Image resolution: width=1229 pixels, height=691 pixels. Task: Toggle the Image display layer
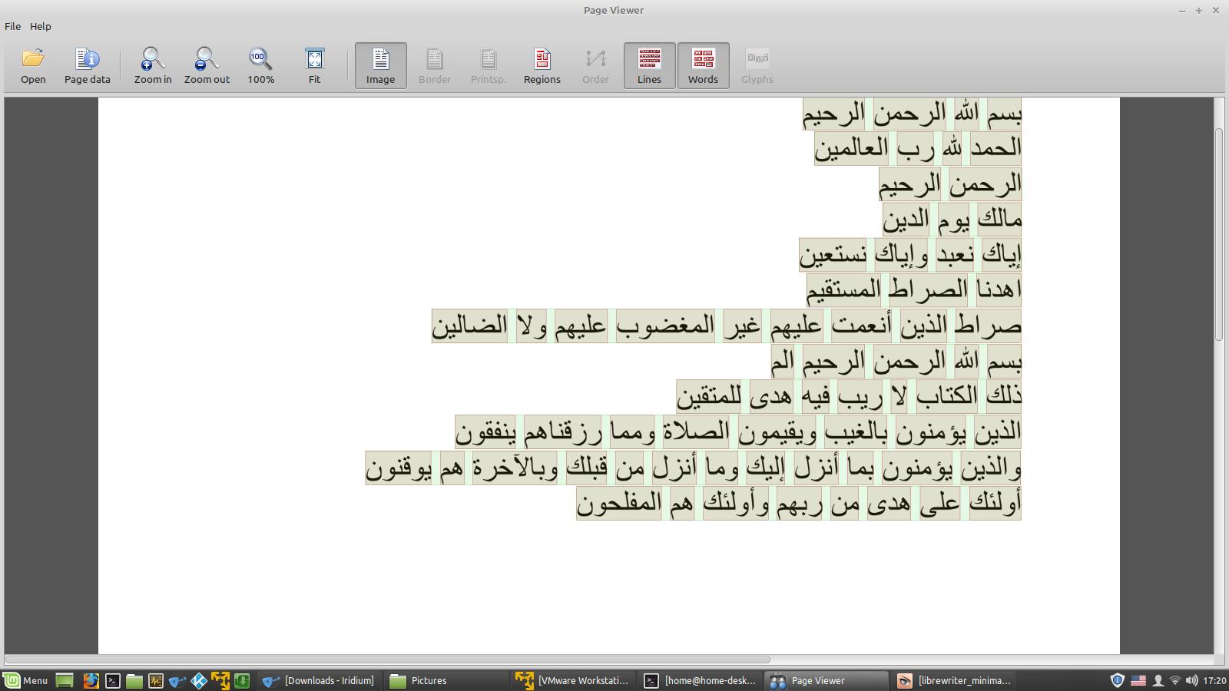tap(380, 65)
